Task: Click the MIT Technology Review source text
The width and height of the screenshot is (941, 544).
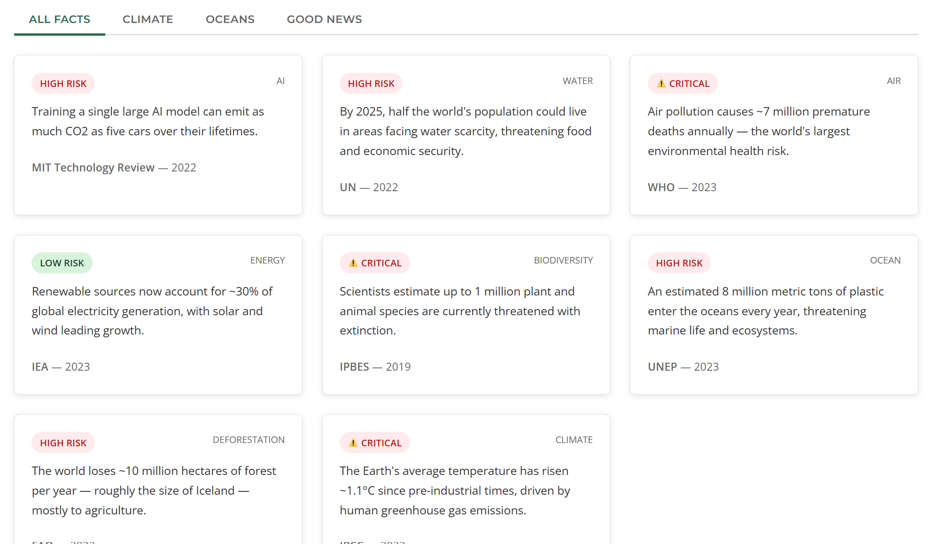Action: click(x=93, y=168)
